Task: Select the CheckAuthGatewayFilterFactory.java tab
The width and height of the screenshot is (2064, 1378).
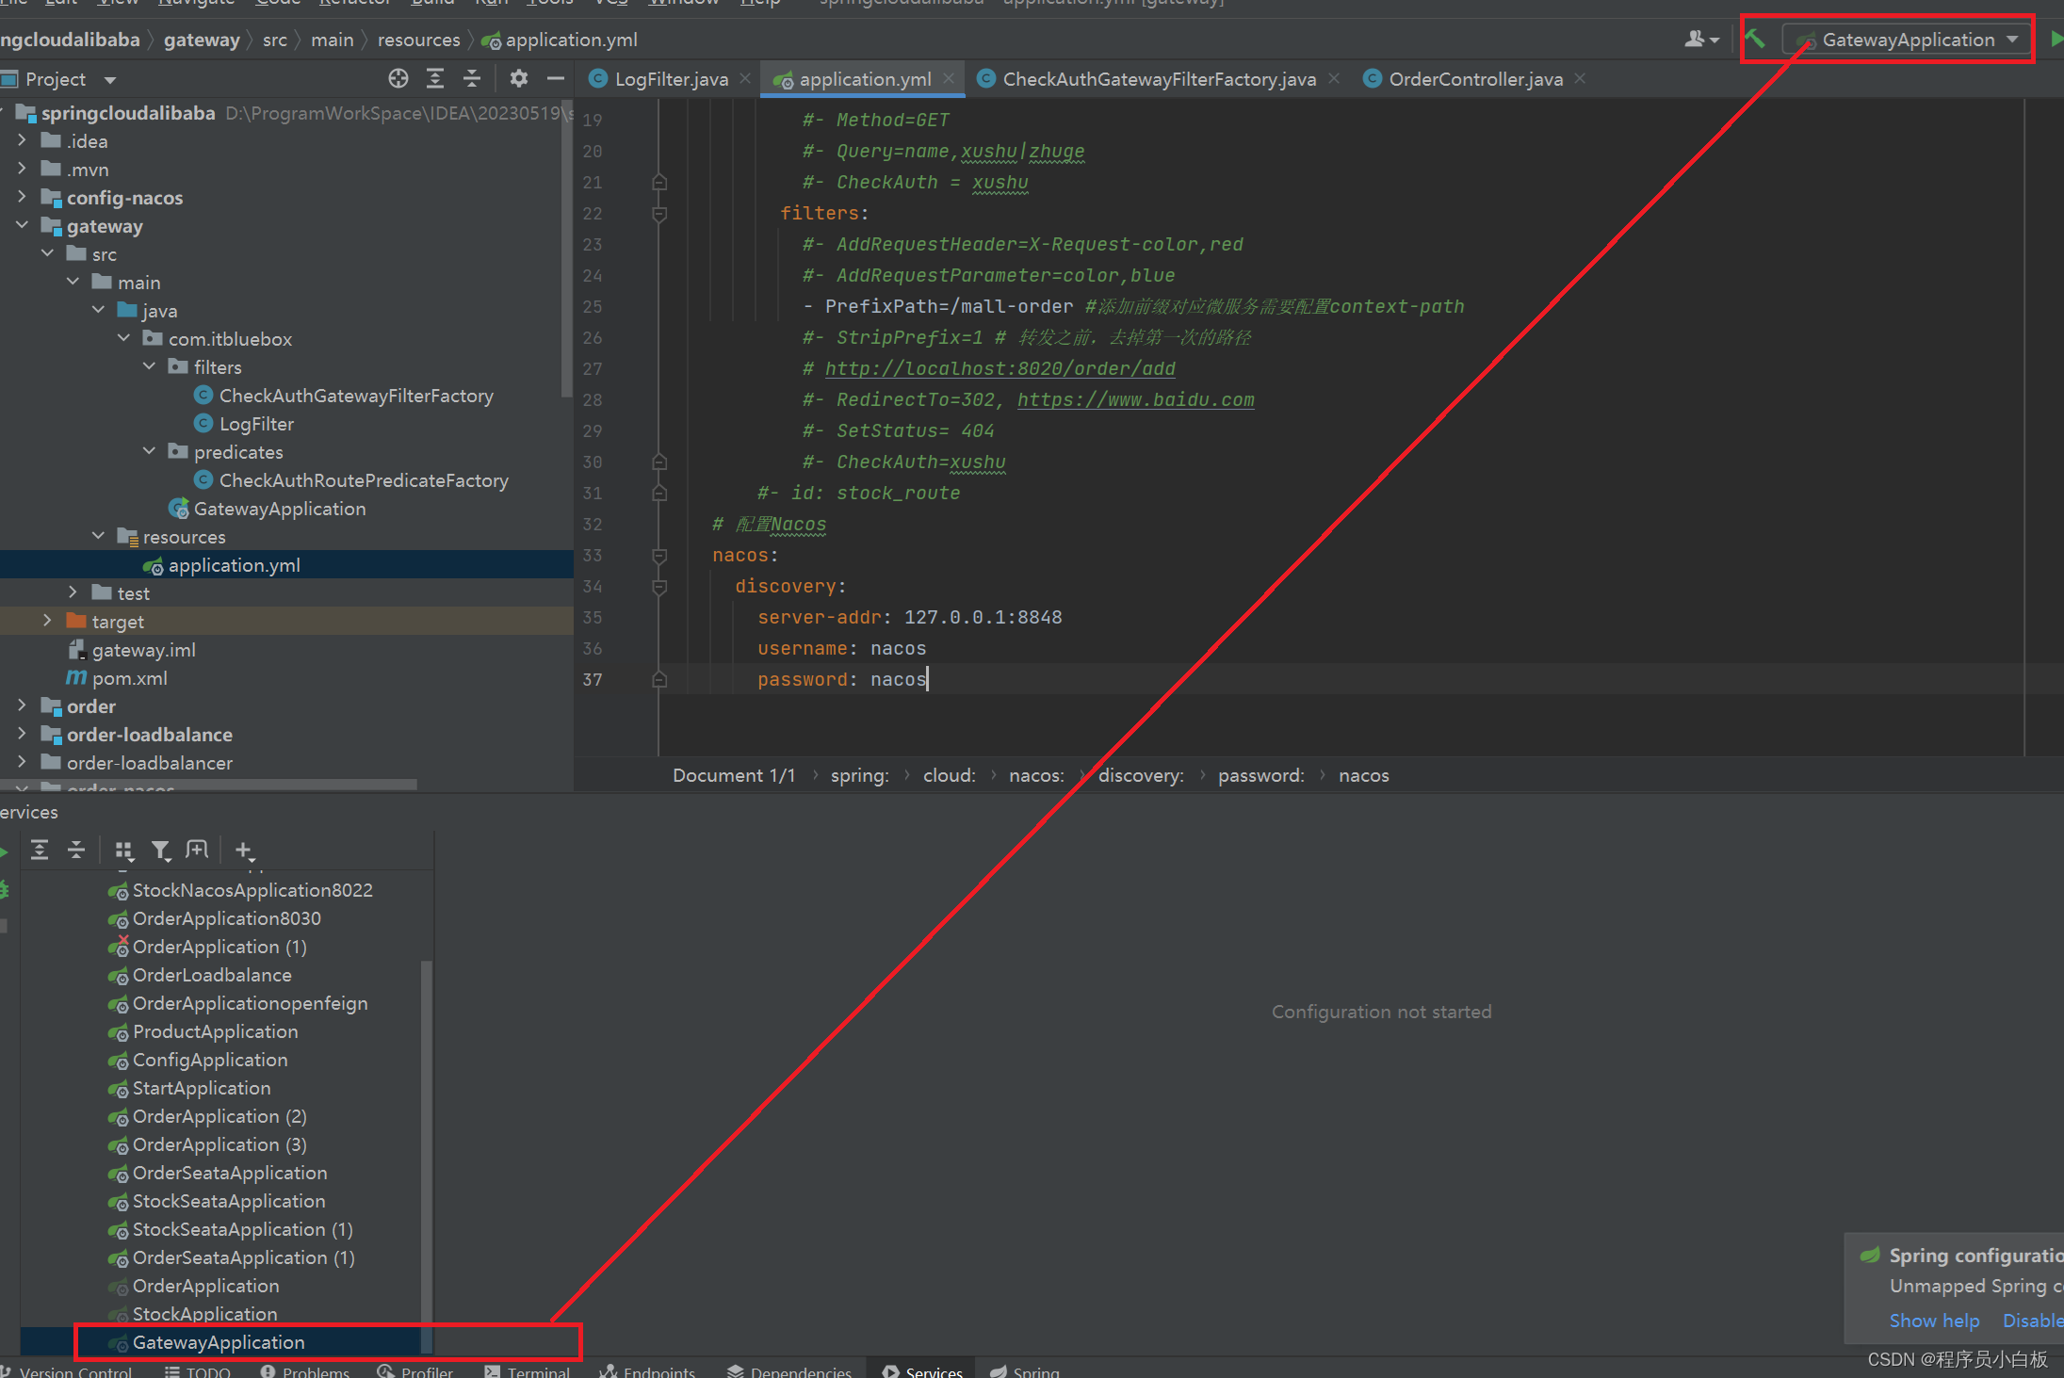Action: 1153,78
